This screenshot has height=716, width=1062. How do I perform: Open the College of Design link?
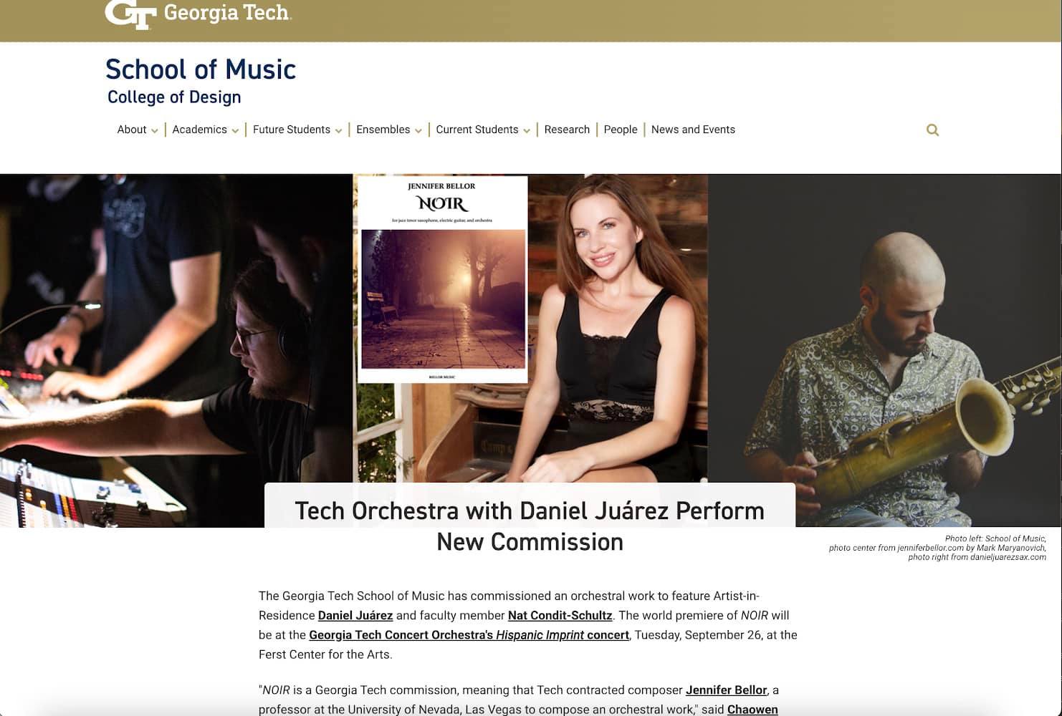tap(174, 97)
